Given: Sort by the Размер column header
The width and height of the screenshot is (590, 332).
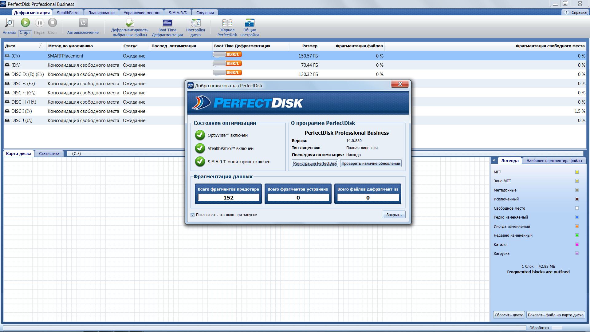Looking at the screenshot, I should pyautogui.click(x=304, y=46).
